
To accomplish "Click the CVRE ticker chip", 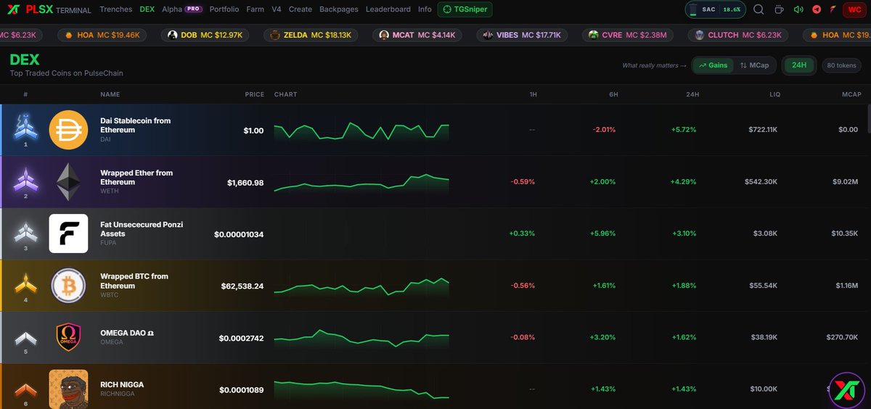I will (x=628, y=35).
